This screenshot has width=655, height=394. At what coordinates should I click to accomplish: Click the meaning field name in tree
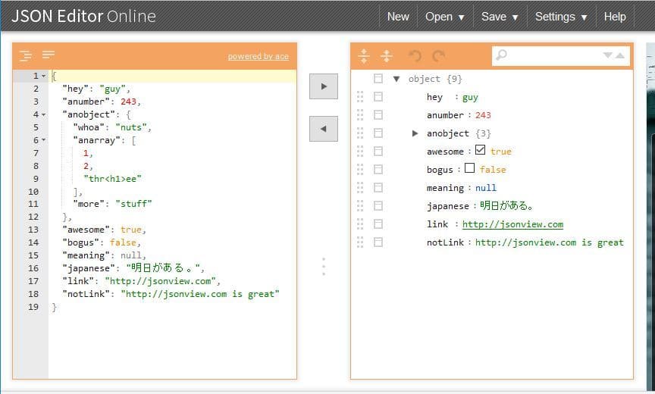coord(445,188)
